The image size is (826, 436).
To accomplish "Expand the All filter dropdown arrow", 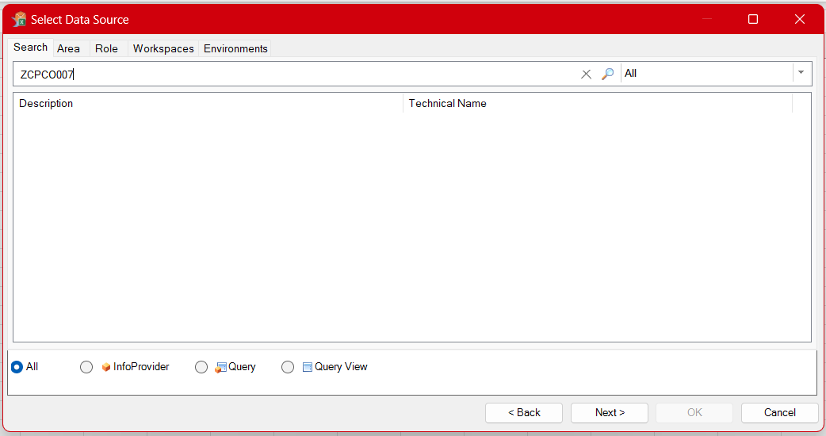I will [x=801, y=73].
